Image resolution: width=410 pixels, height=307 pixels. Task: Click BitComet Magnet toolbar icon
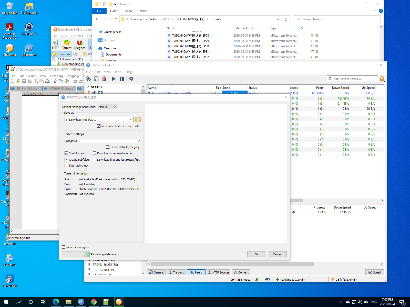79,44
